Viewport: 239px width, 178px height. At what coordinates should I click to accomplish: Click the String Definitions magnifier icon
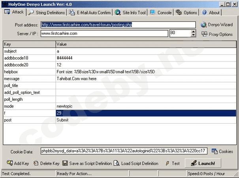click(x=31, y=12)
